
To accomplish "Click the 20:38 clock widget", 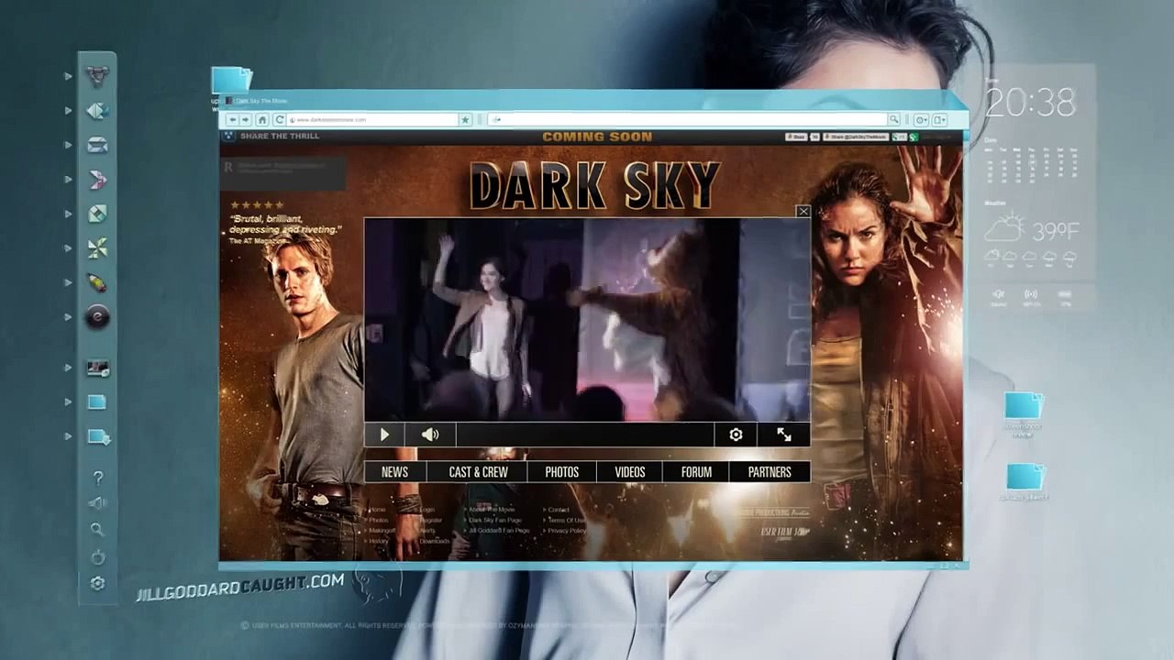I will tap(1031, 104).
